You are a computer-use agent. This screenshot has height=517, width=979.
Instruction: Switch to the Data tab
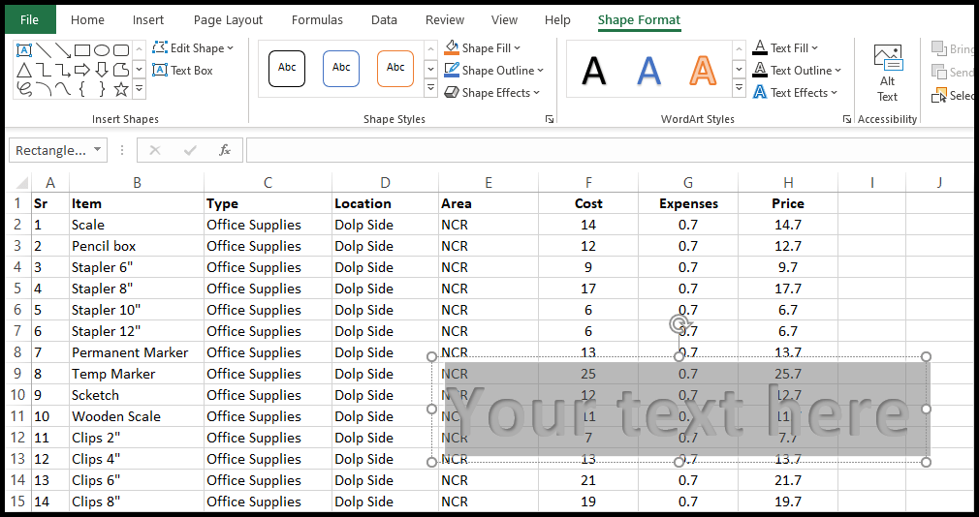coord(384,20)
